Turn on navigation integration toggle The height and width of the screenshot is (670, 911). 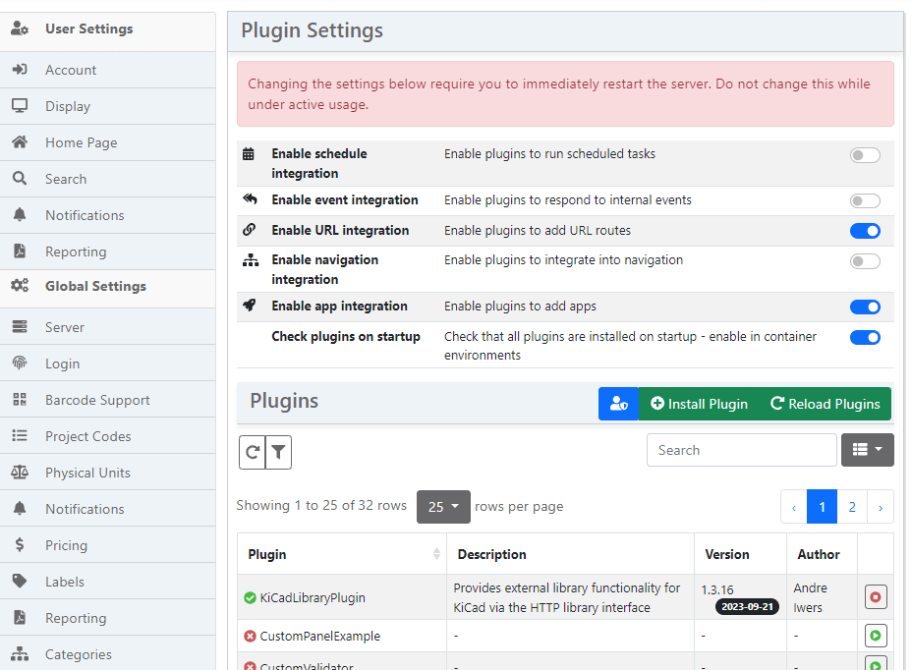coord(865,261)
